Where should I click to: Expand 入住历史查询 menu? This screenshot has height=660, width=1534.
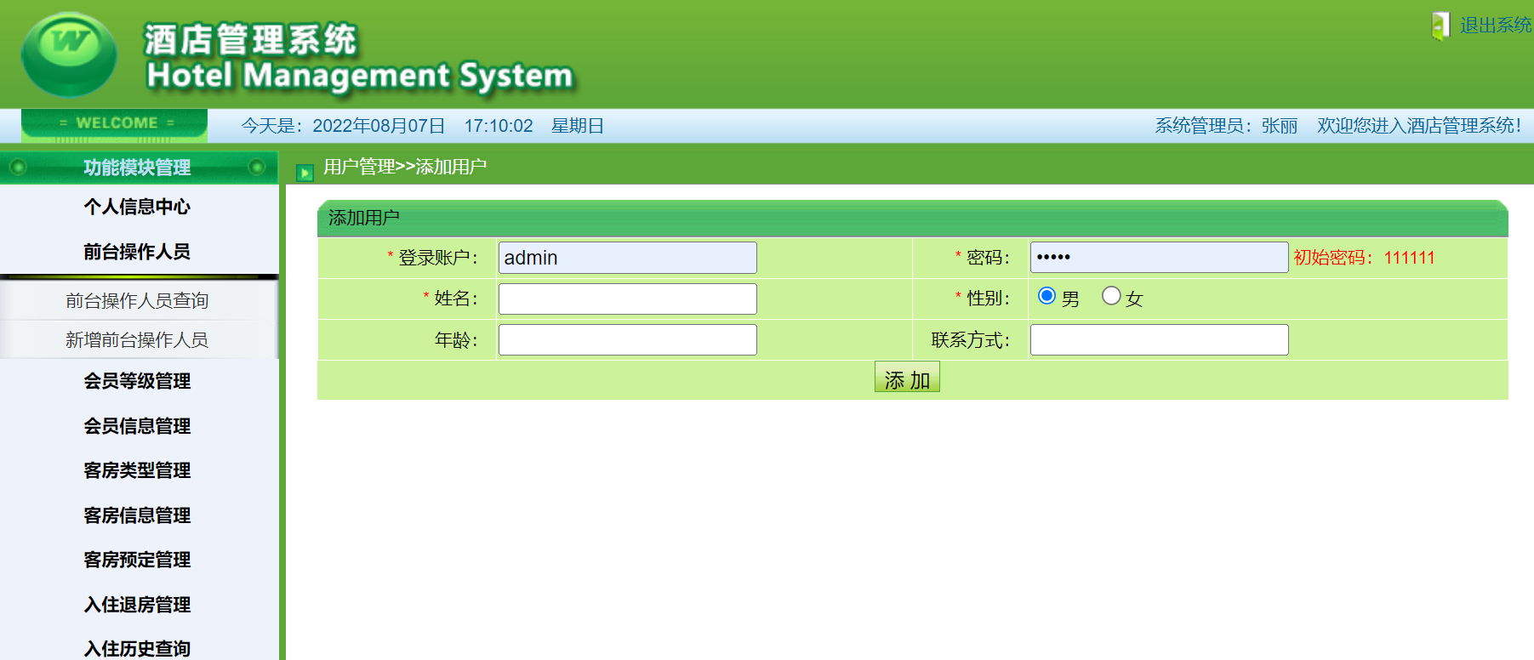(x=137, y=648)
